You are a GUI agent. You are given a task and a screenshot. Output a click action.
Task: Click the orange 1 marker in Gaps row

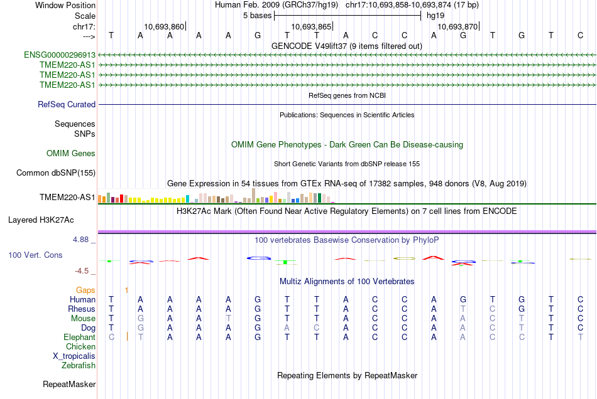126,290
